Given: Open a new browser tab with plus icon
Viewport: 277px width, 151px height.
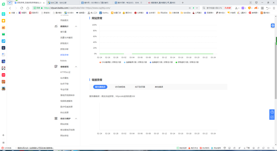Looking at the screenshot, I should pyautogui.click(x=183, y=3).
